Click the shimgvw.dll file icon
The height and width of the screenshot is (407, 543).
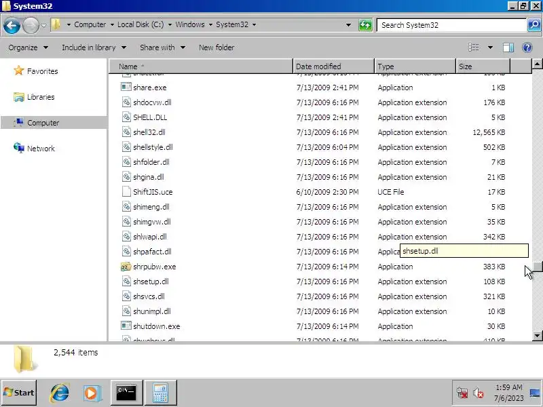126,222
